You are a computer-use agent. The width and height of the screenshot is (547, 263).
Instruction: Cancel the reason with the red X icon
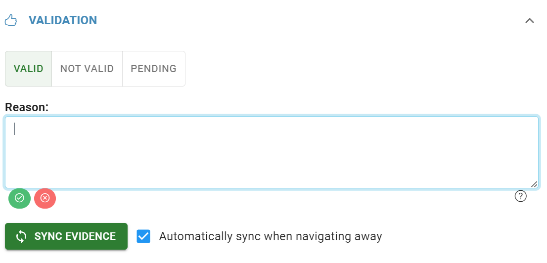(x=45, y=198)
